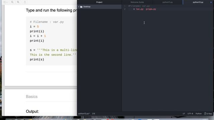214x120 pixels.
Task: Open the Share icon in Preview toolbar
Action: [x=25, y=2]
